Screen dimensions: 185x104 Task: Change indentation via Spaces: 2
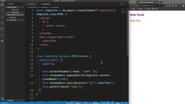(x=78, y=103)
